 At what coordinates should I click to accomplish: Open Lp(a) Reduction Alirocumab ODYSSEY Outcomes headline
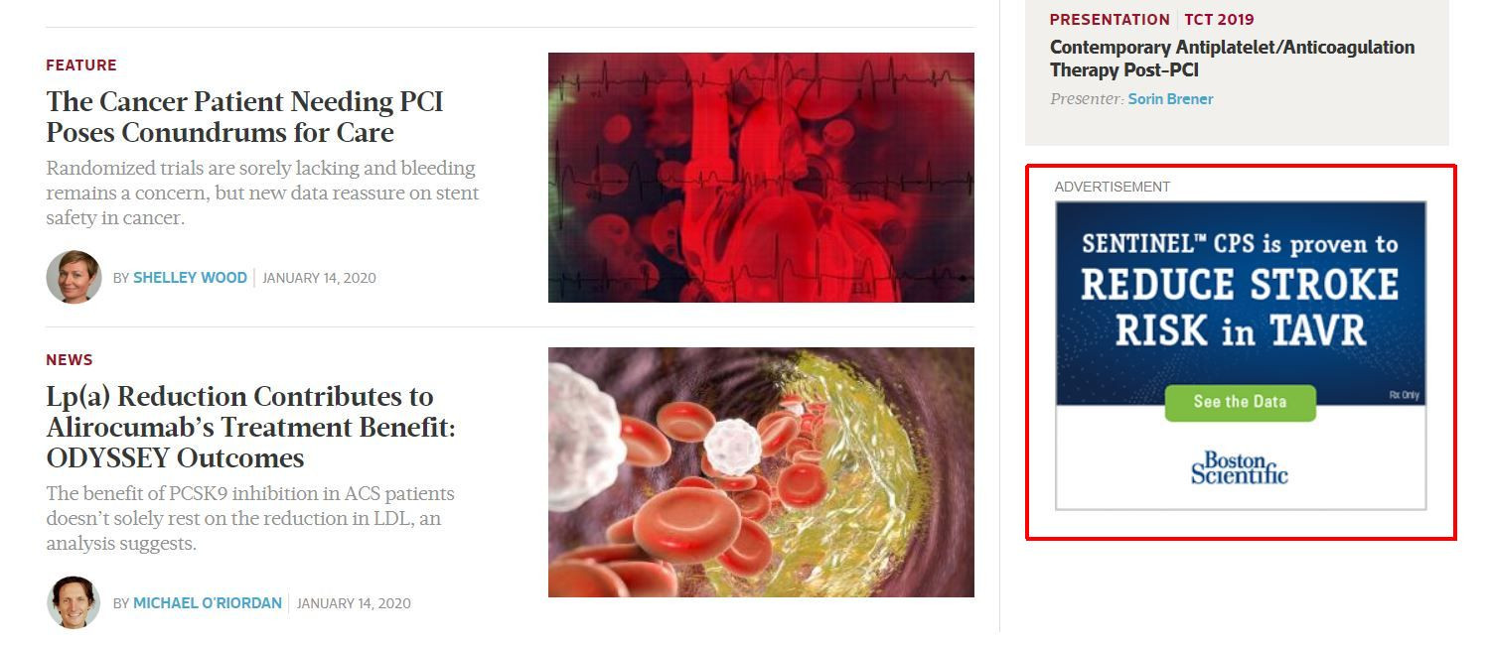tap(250, 427)
